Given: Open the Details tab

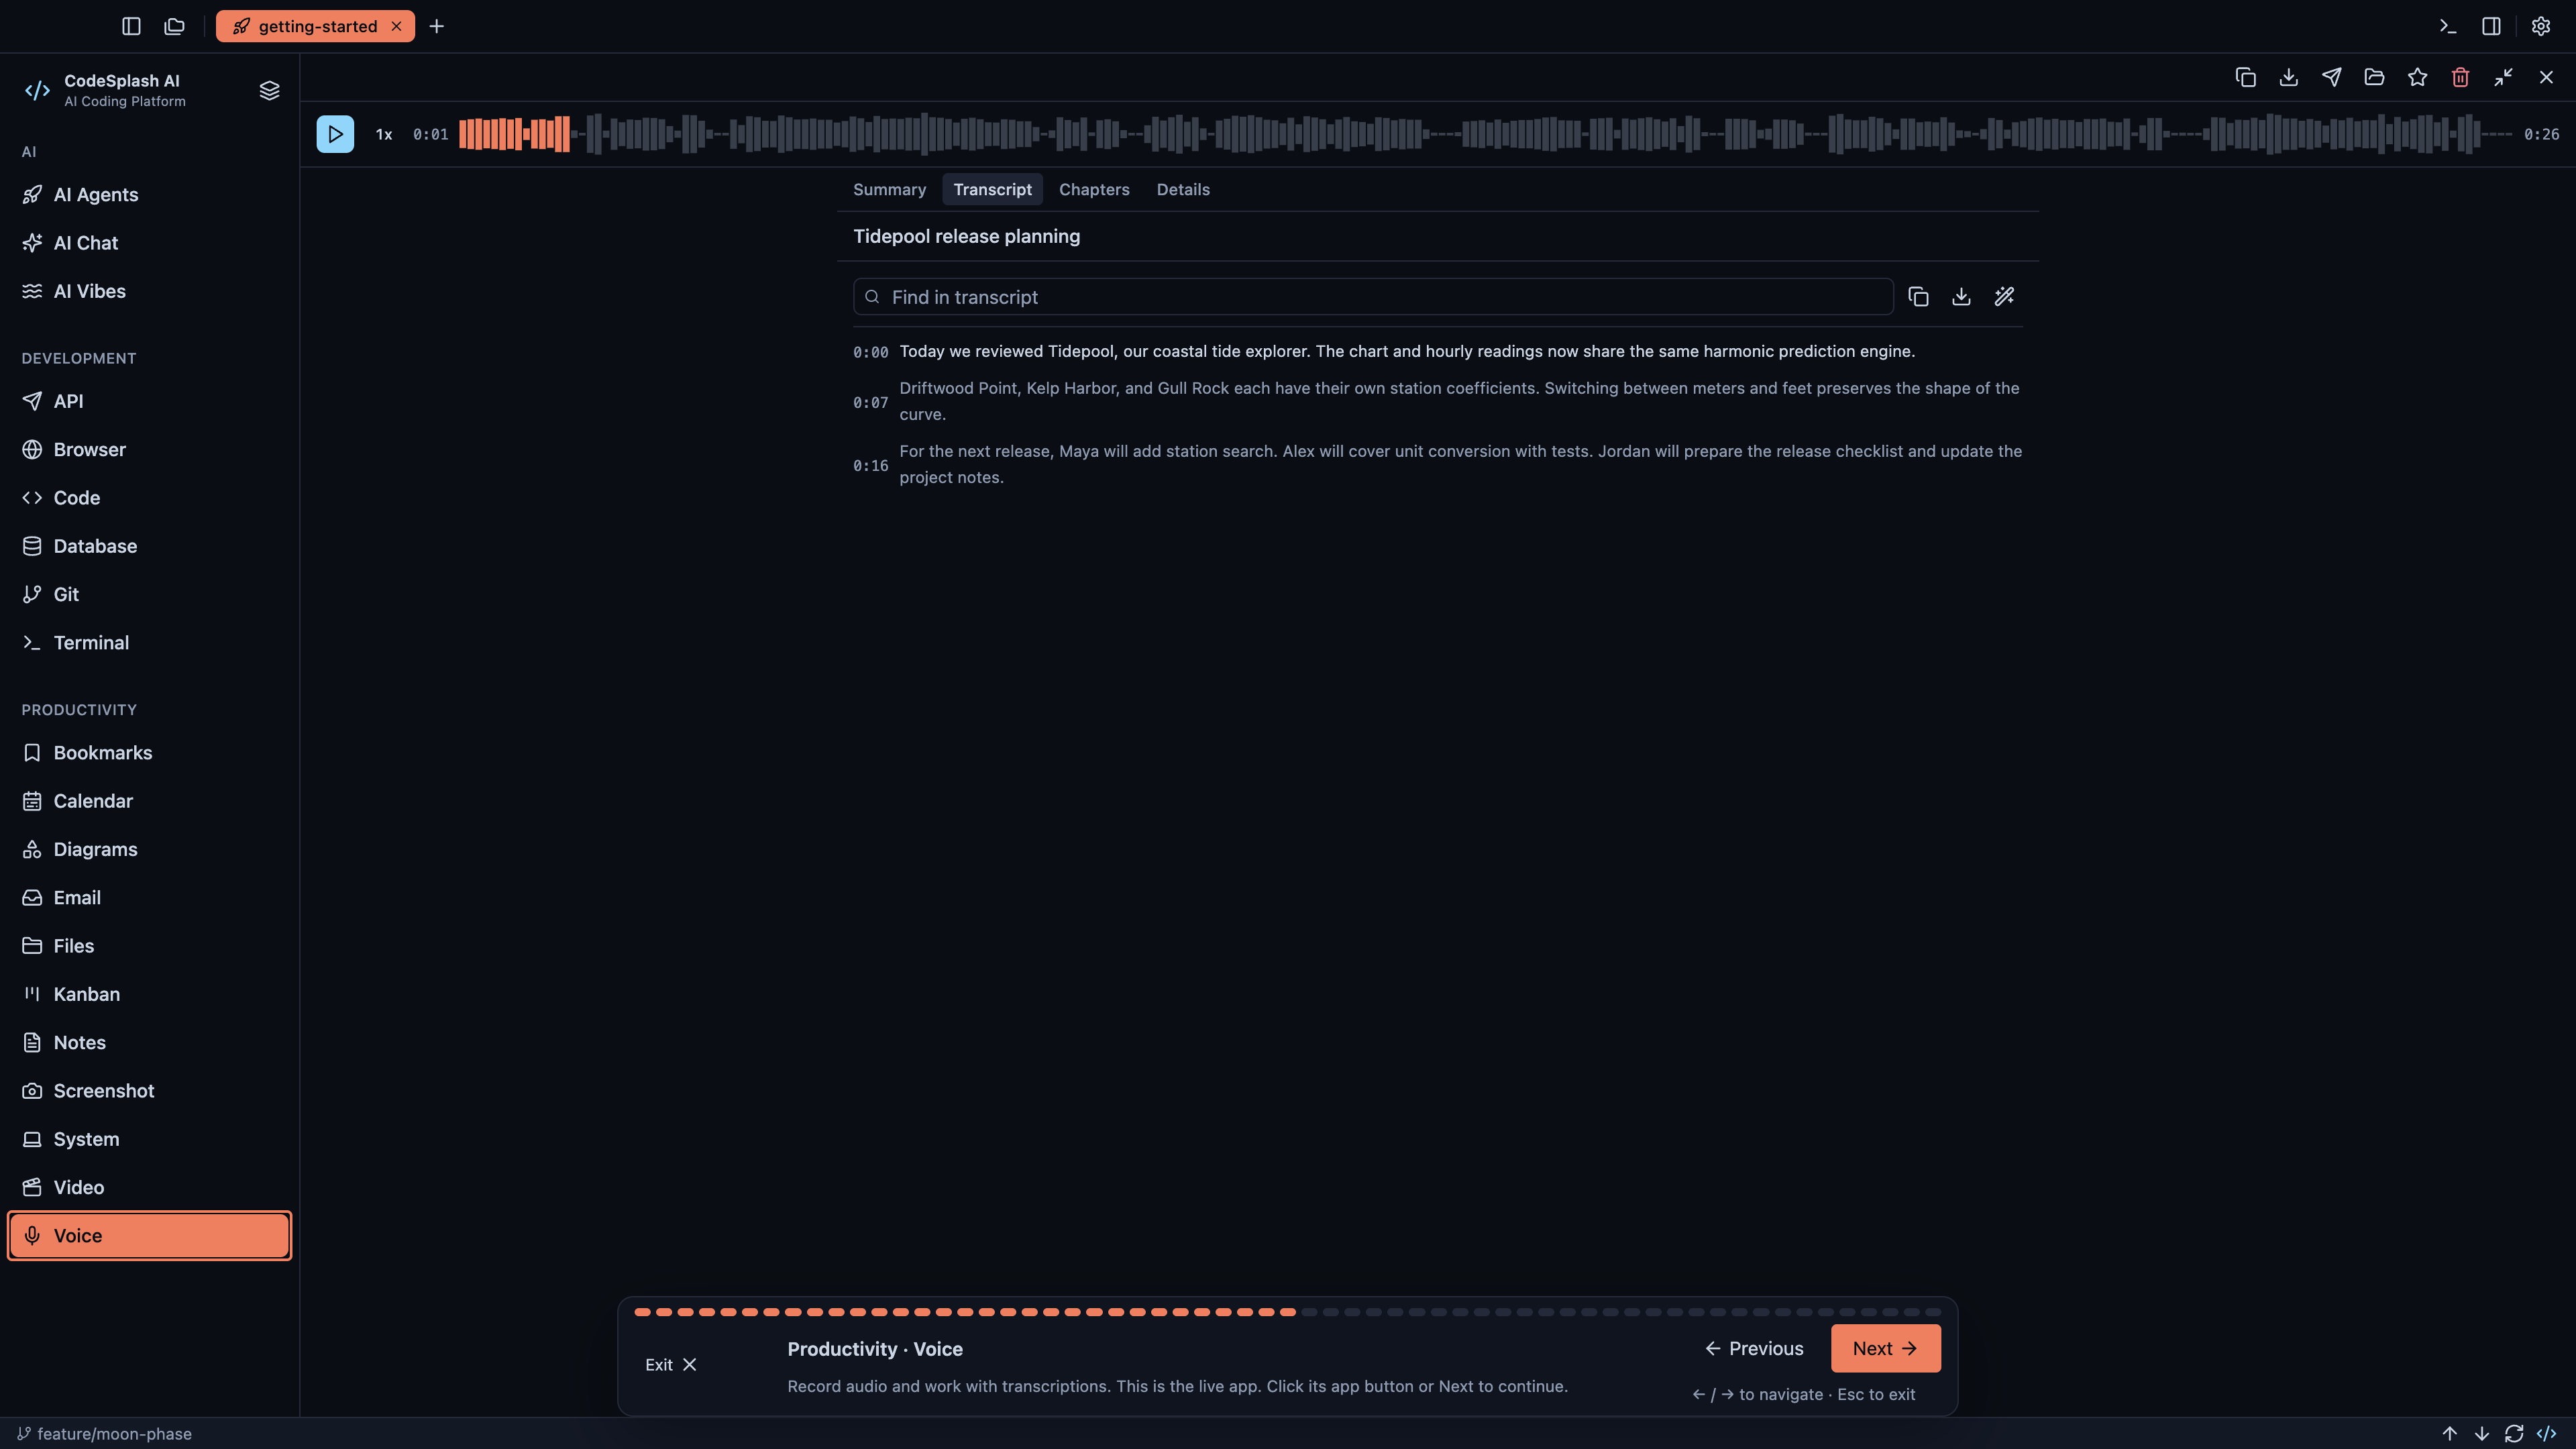Looking at the screenshot, I should coord(1183,189).
